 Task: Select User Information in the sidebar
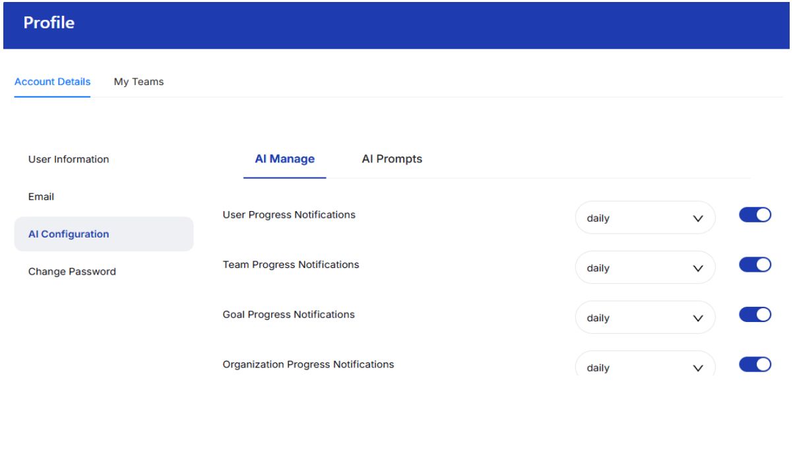point(69,159)
